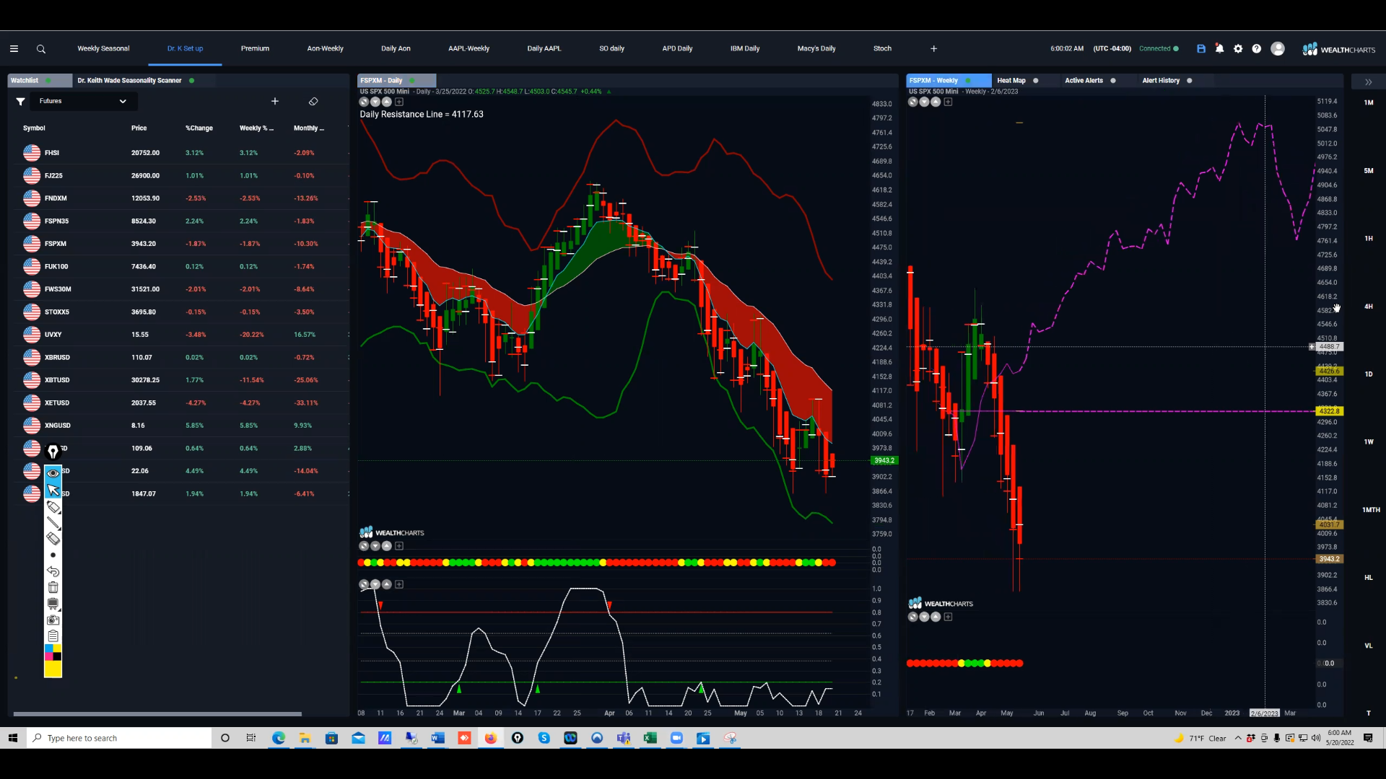The height and width of the screenshot is (779, 1386).
Task: Click the watchlist filter funnel icon
Action: point(20,102)
